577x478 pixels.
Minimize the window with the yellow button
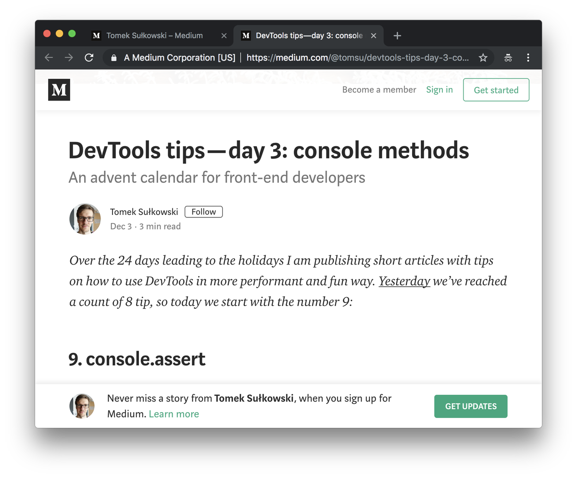pyautogui.click(x=60, y=34)
